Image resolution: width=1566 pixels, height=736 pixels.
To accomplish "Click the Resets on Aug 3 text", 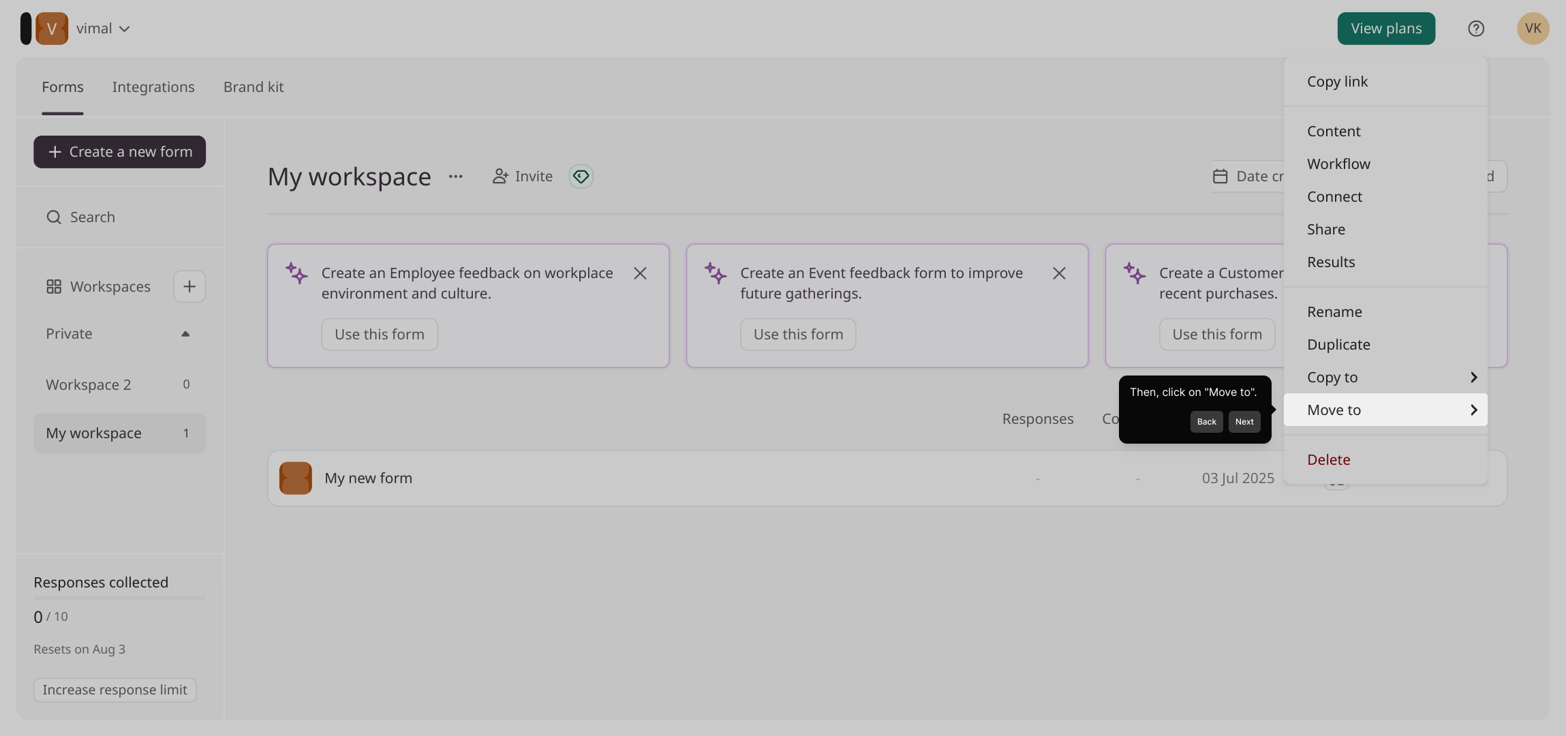I will pos(80,649).
